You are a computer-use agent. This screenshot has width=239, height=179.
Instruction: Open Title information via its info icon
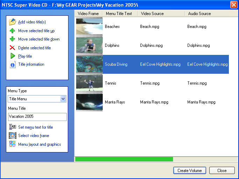pos(13,65)
